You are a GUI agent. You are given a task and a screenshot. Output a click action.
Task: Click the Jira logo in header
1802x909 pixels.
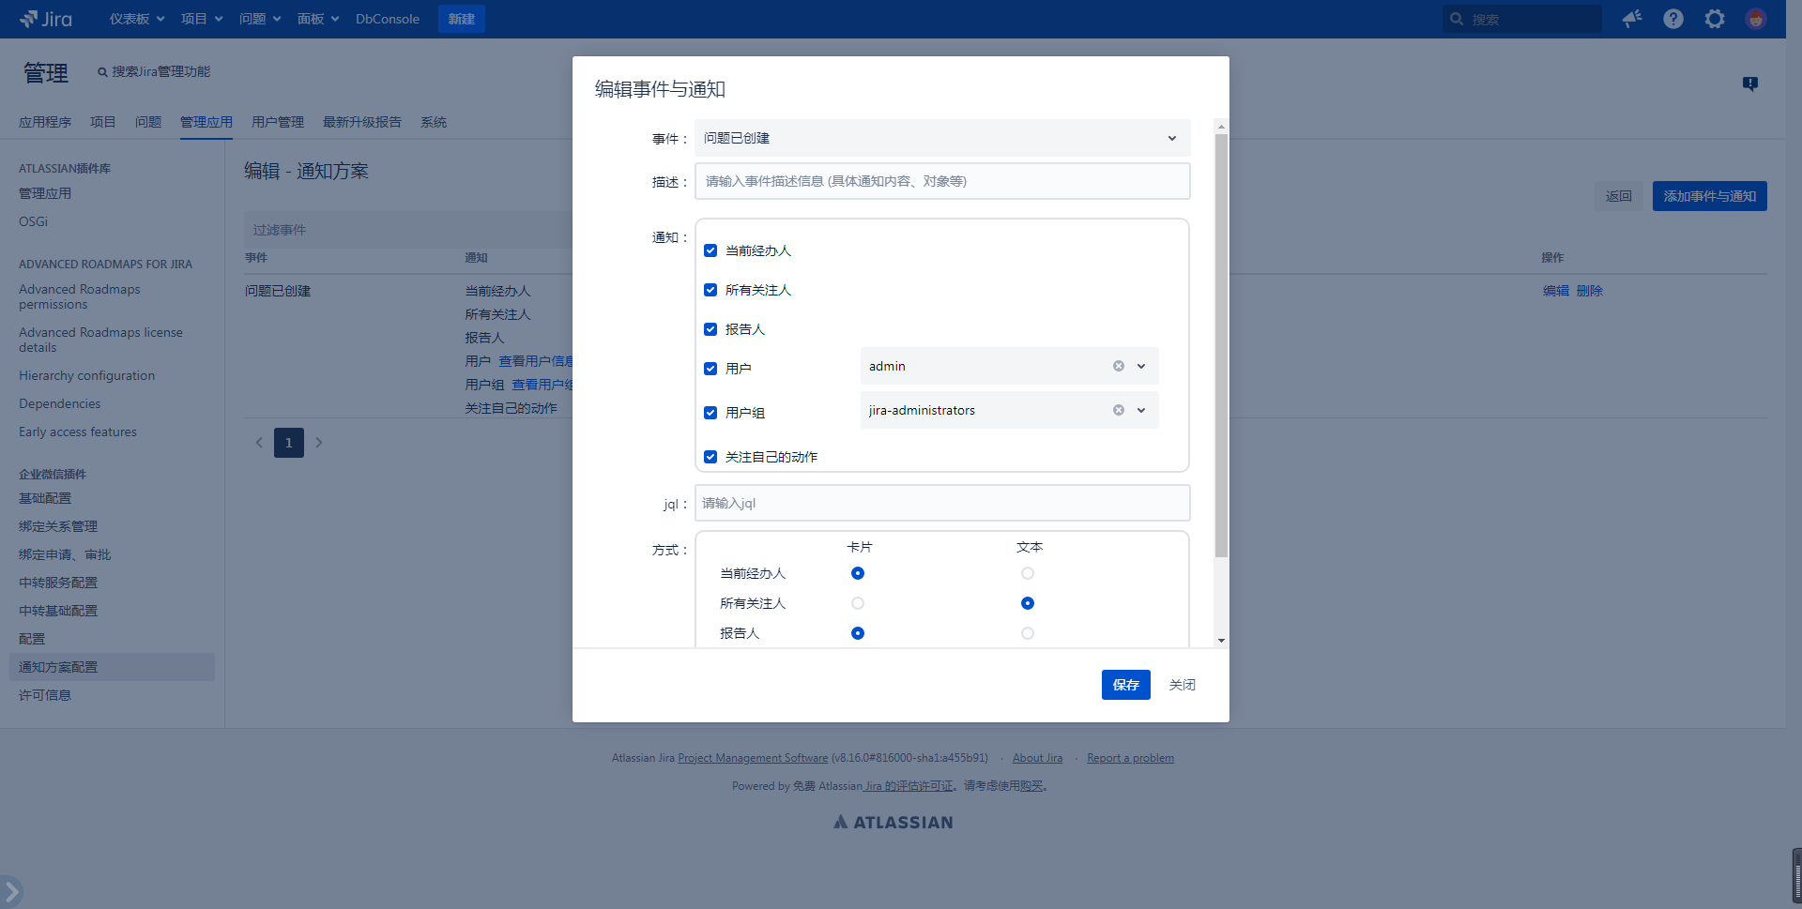tap(45, 19)
